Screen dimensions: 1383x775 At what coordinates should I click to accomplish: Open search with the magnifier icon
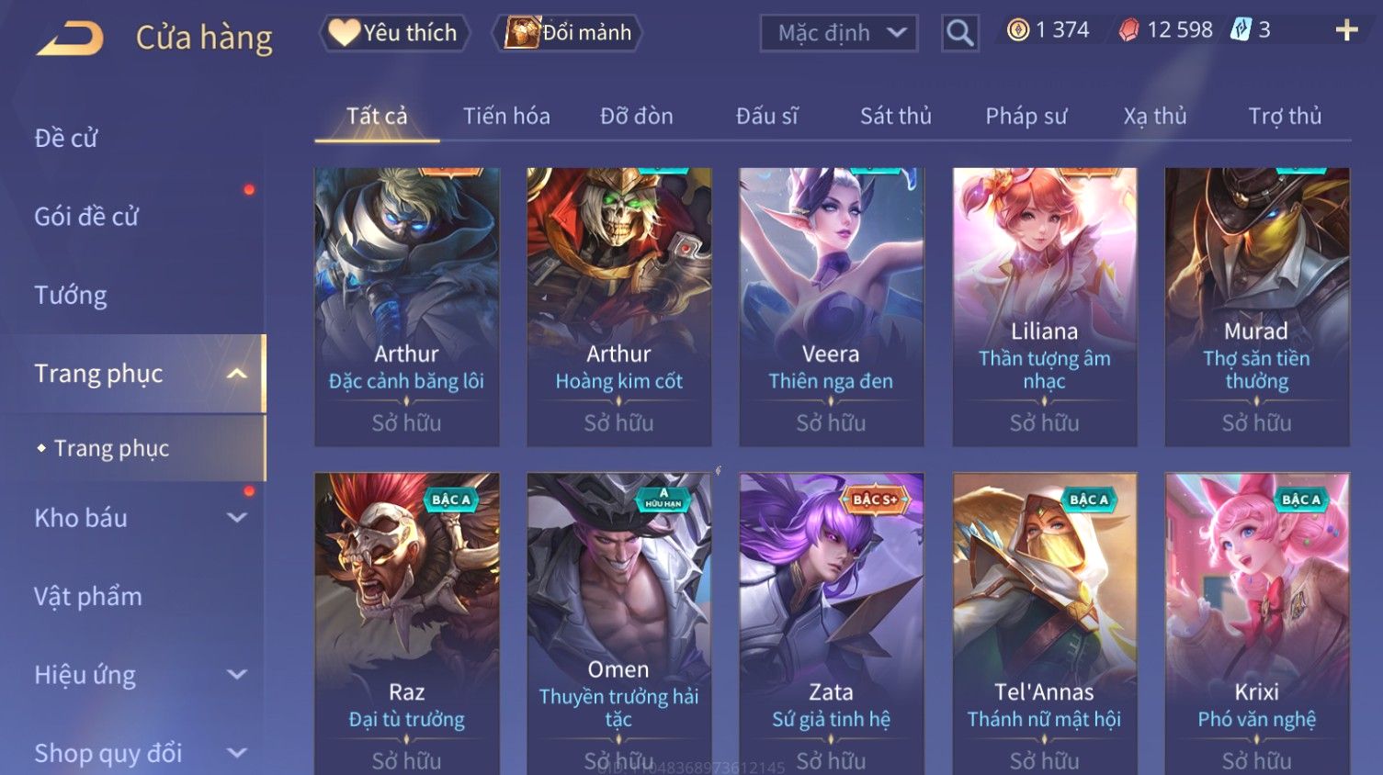pos(959,33)
